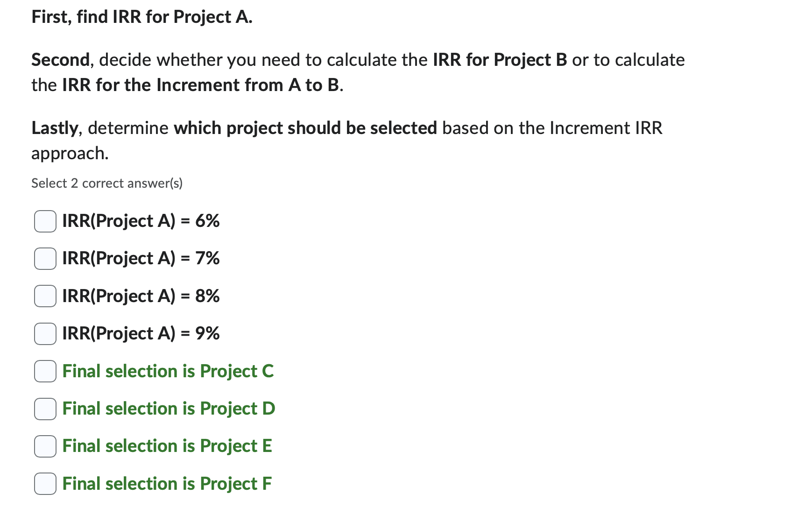
Task: Click the IRR(Project A) = 6% label text
Action: click(140, 221)
